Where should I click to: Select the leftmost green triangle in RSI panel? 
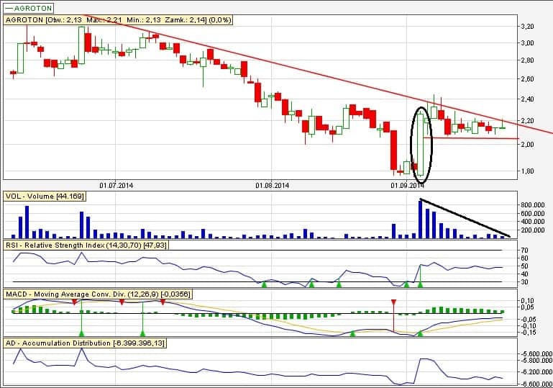point(264,285)
